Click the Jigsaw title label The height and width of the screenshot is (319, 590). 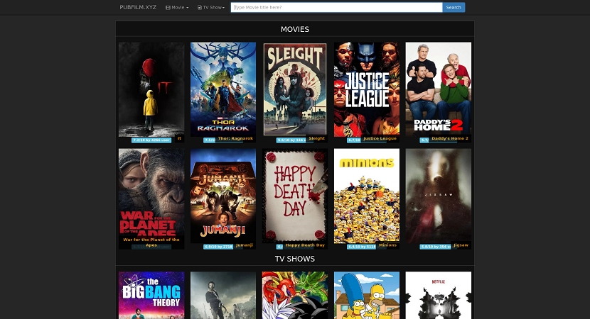tap(461, 245)
